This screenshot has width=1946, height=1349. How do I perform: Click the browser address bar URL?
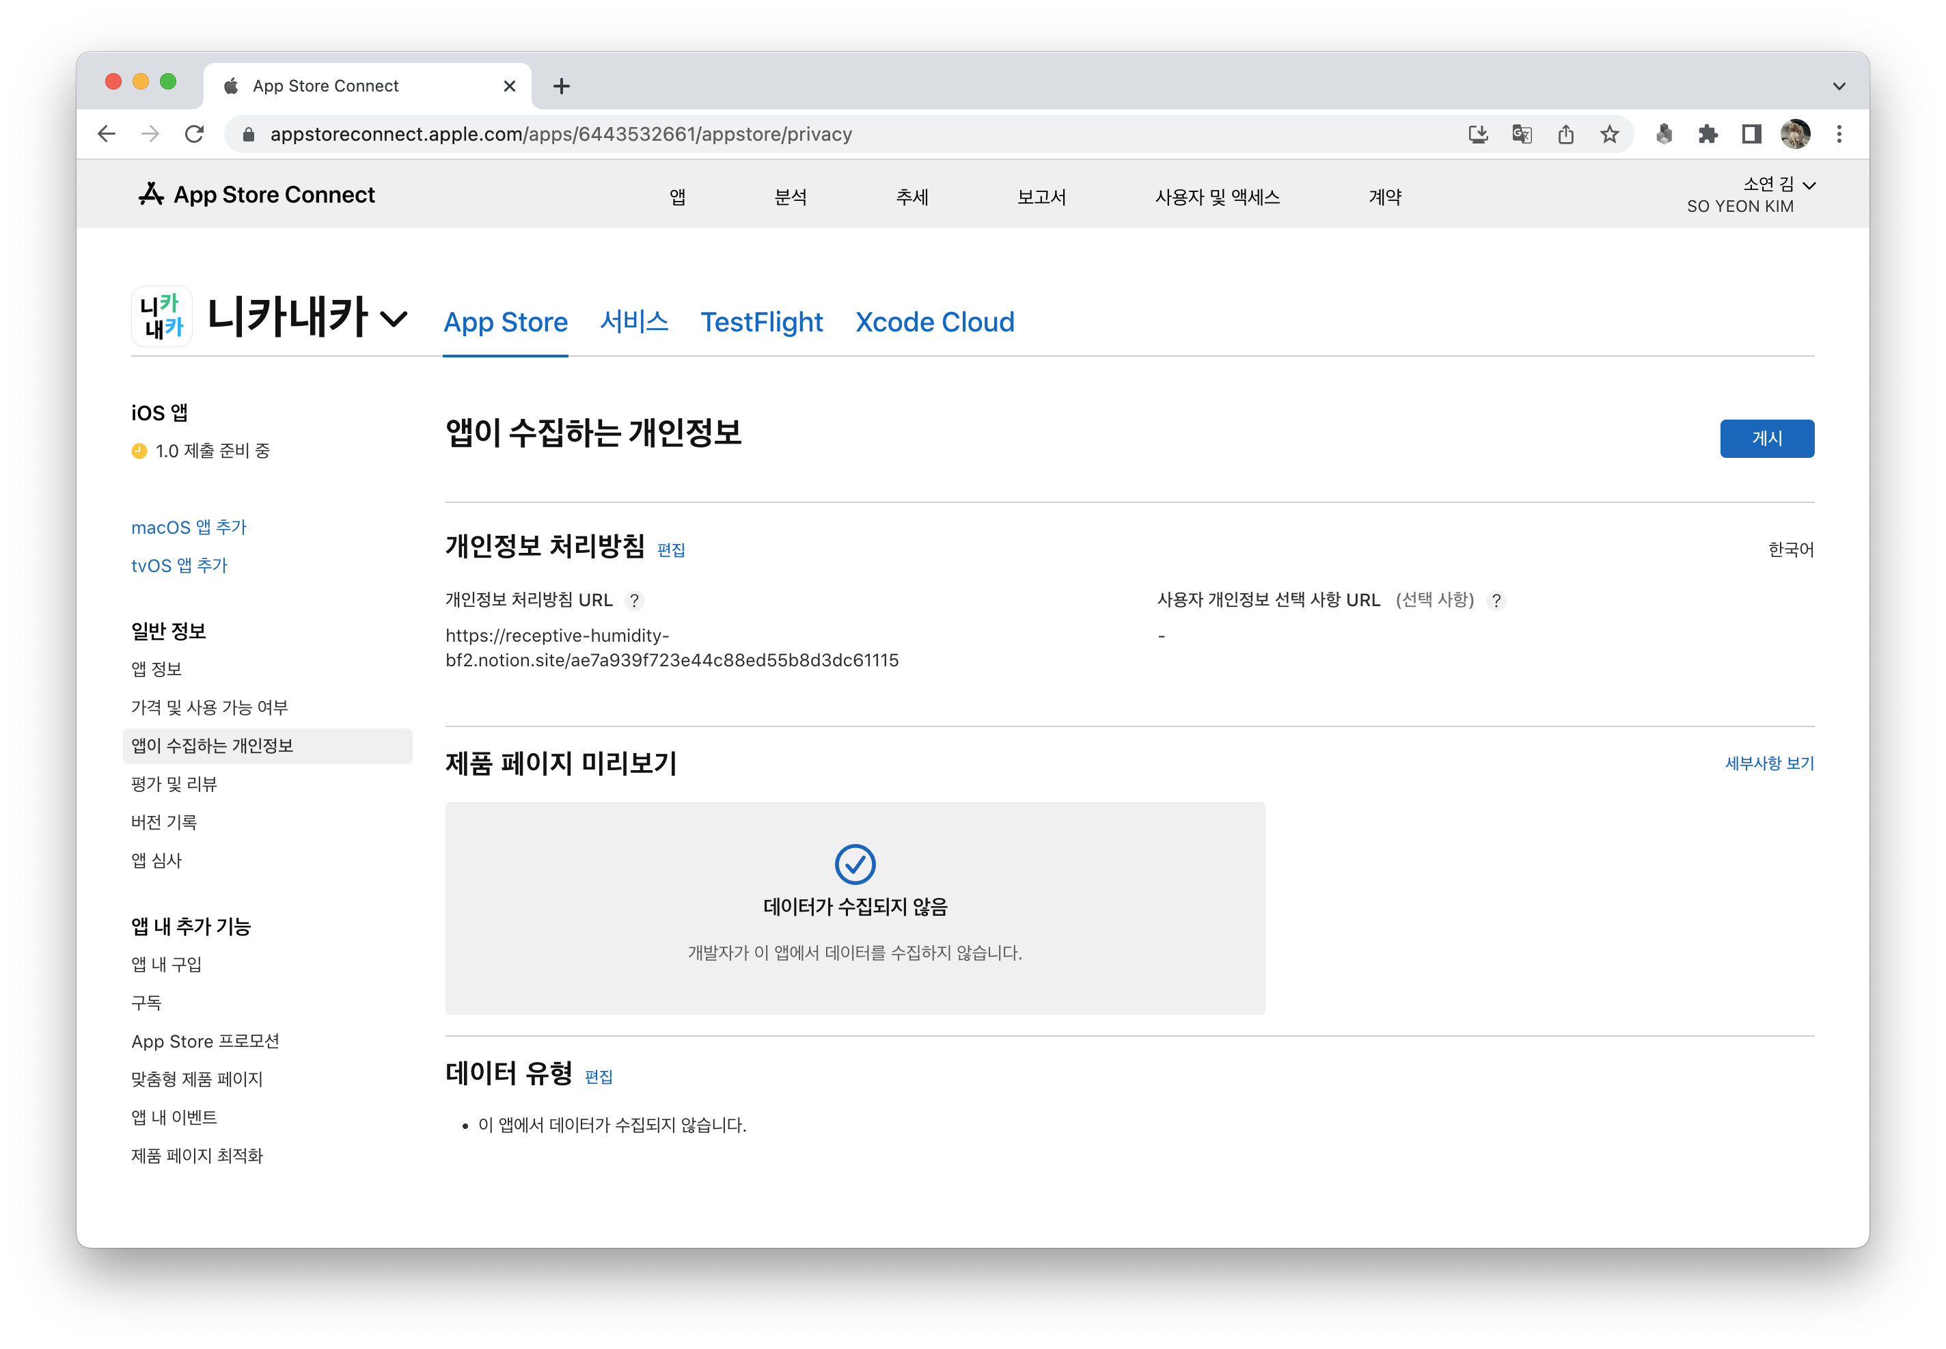[561, 135]
